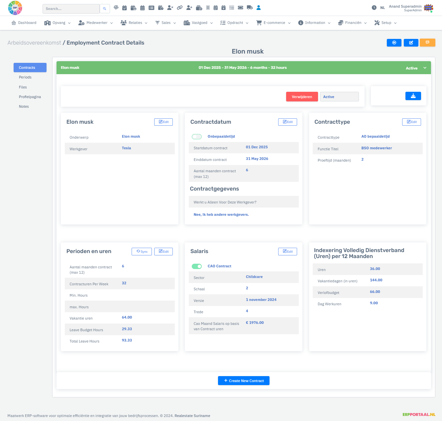Toggle the CAO Contract switch
Image resolution: width=442 pixels, height=421 pixels.
[197, 266]
